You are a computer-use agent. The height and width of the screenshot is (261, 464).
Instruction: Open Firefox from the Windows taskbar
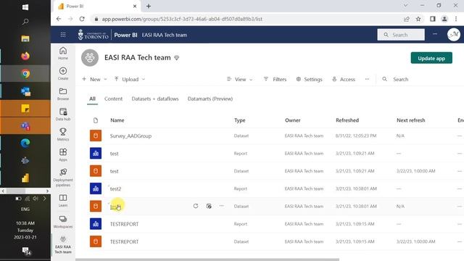coord(25,56)
